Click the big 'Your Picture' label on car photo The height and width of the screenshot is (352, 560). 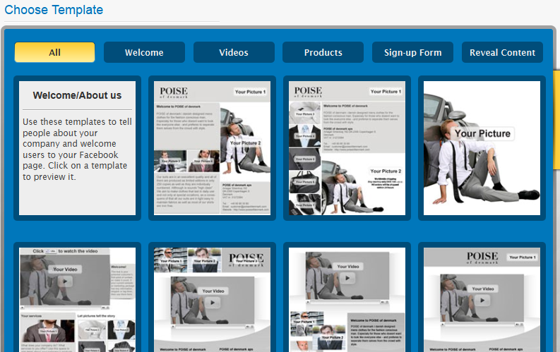482,133
